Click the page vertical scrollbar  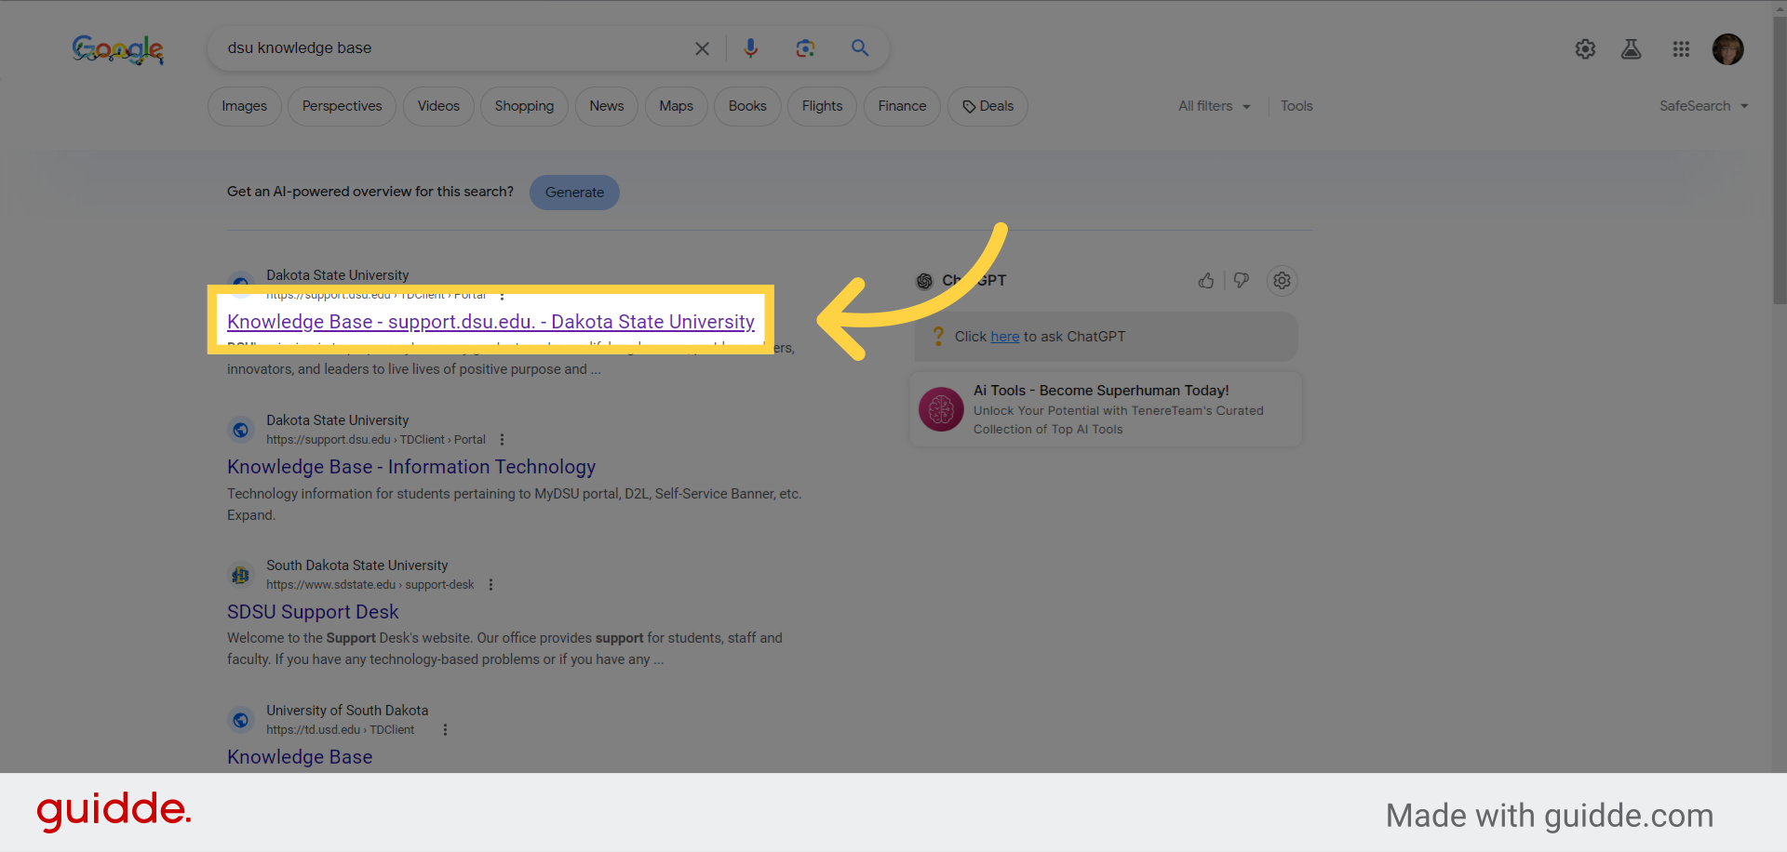pos(1780,160)
